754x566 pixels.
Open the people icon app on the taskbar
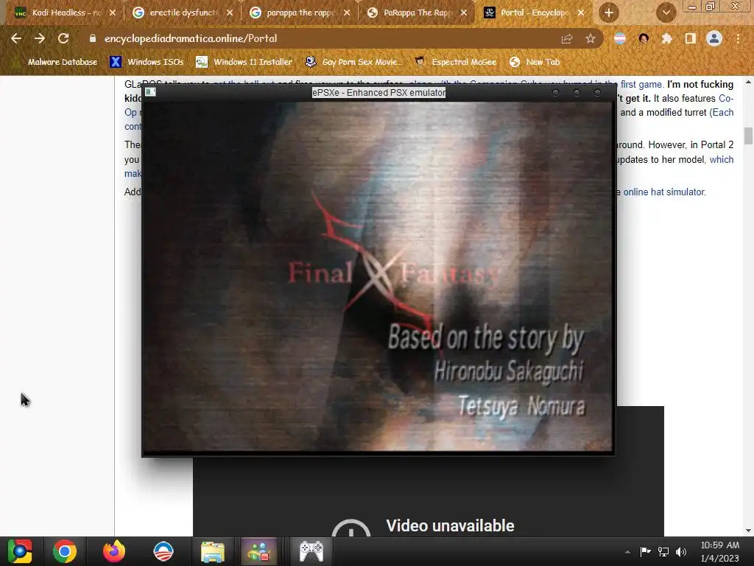259,551
